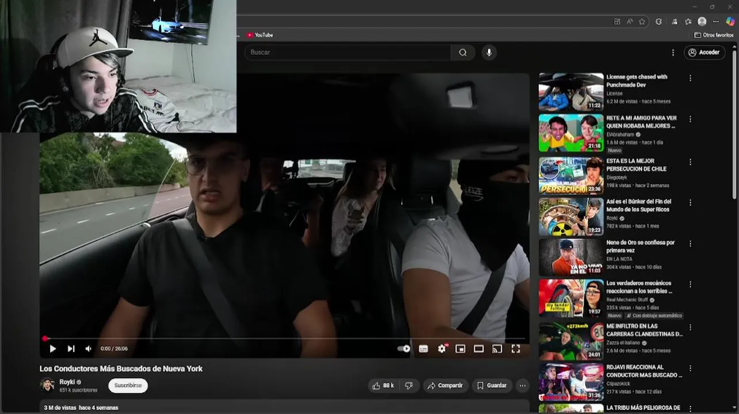Mute the video volume speaker icon
This screenshot has width=739, height=414.
click(x=88, y=348)
